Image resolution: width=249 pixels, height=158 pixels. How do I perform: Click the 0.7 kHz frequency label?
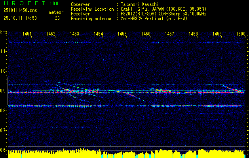coord(3,130)
